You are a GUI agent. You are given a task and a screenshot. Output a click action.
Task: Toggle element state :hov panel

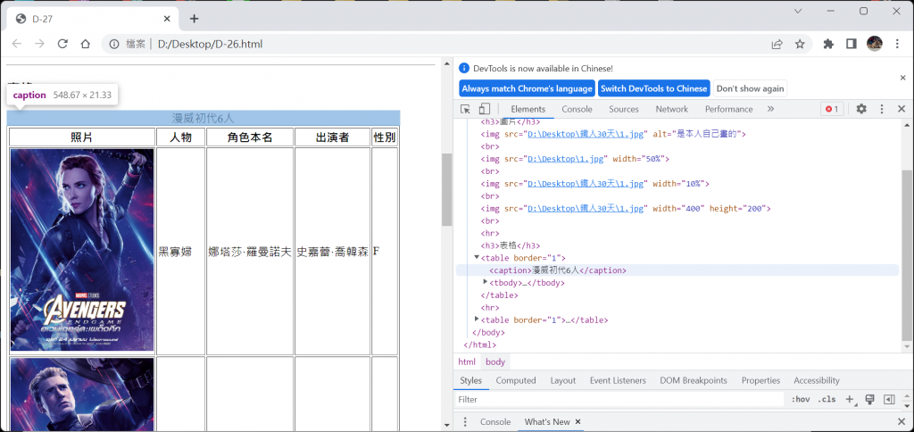tap(801, 399)
